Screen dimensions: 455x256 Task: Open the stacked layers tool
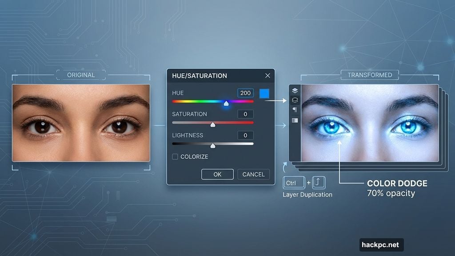pyautogui.click(x=295, y=100)
